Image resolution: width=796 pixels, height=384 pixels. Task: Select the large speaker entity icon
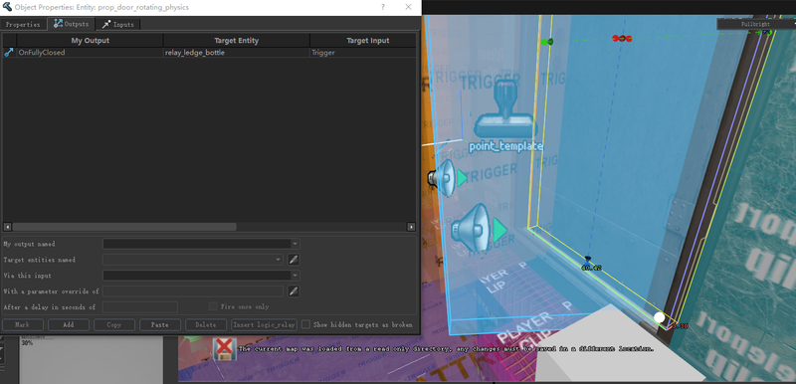tap(471, 229)
